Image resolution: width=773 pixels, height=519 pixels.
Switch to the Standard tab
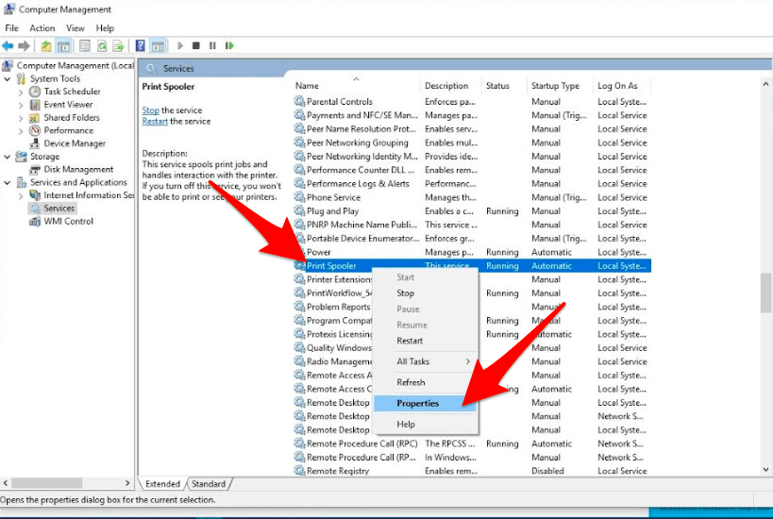209,484
